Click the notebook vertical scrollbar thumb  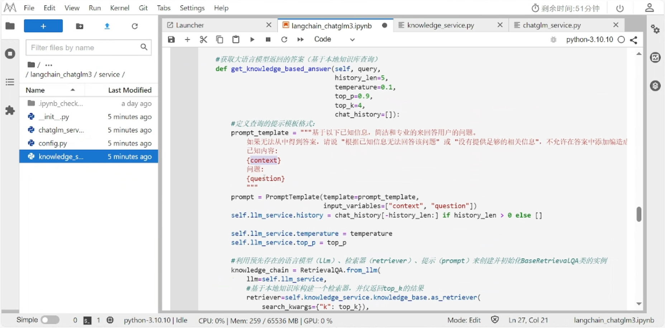(x=638, y=214)
